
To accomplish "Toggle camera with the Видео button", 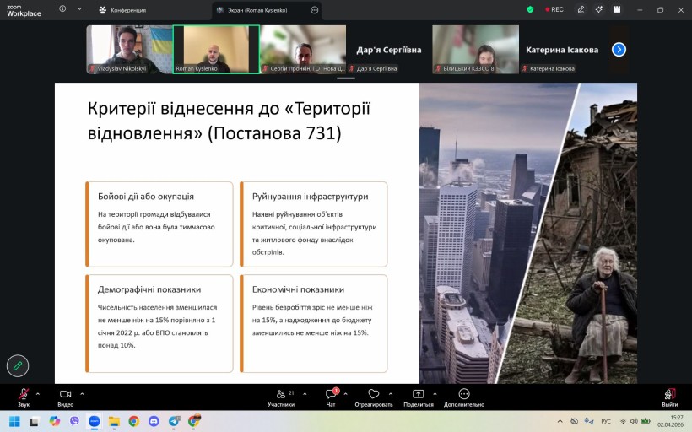I will [65, 397].
